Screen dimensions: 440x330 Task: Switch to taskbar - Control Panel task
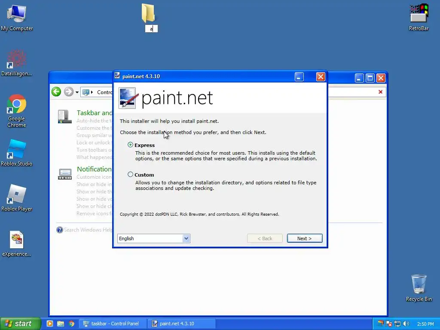tap(113, 324)
